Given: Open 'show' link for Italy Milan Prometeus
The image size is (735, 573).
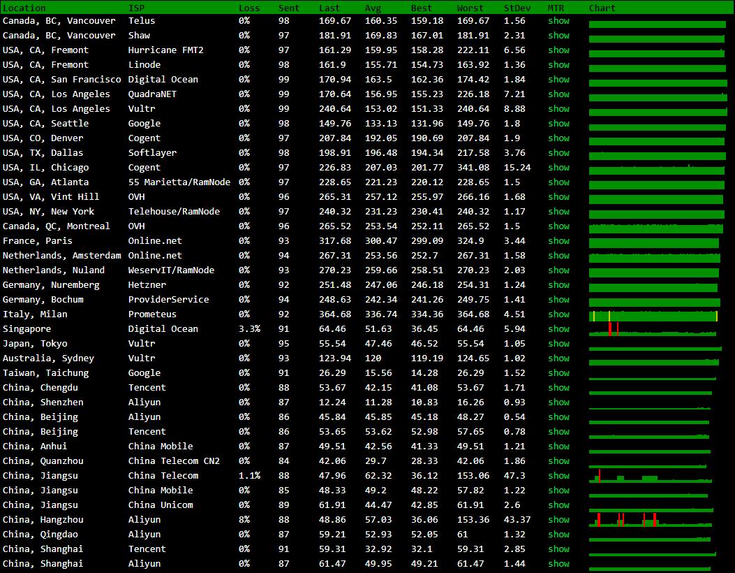Looking at the screenshot, I should coord(558,314).
